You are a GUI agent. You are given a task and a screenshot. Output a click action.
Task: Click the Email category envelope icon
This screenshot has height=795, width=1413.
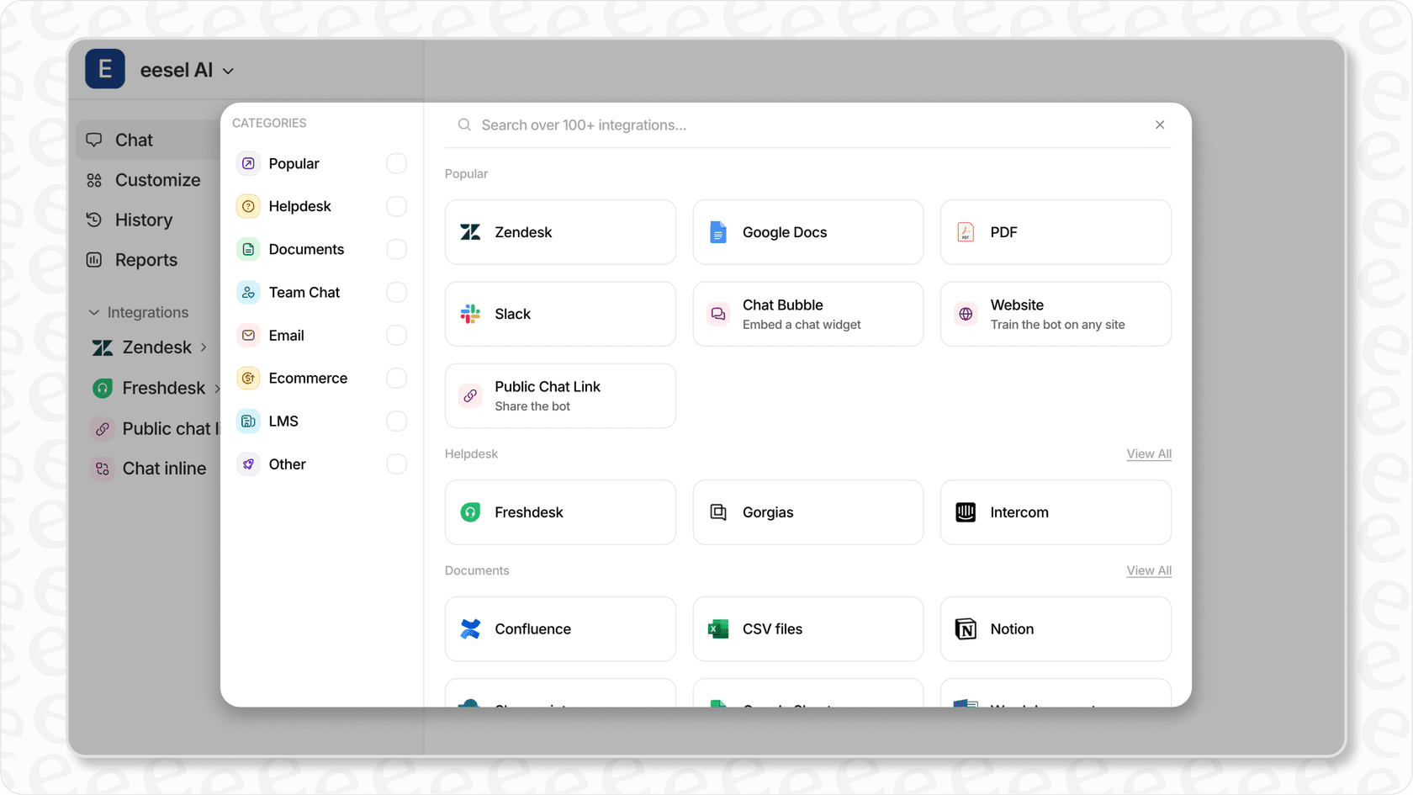[x=248, y=335]
